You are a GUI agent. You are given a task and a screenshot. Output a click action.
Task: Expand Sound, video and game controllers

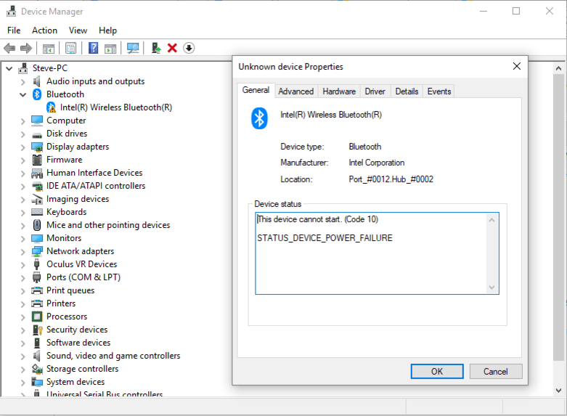pos(23,356)
